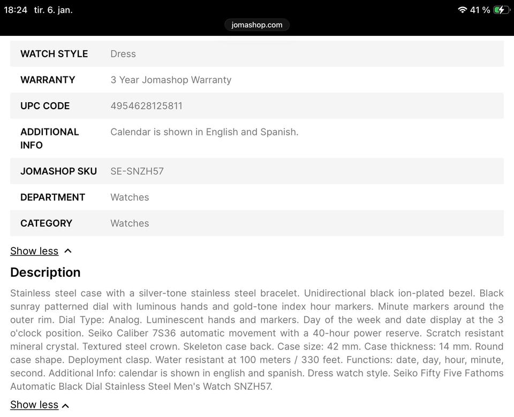Select 'Watches' value in CATEGORY row
Image resolution: width=514 pixels, height=417 pixels.
(x=130, y=223)
